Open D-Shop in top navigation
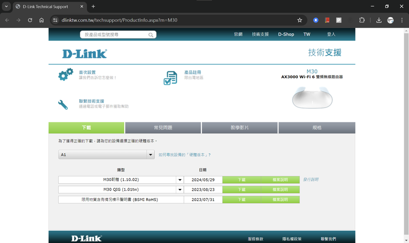Viewport: 409px width, 243px height. point(286,34)
